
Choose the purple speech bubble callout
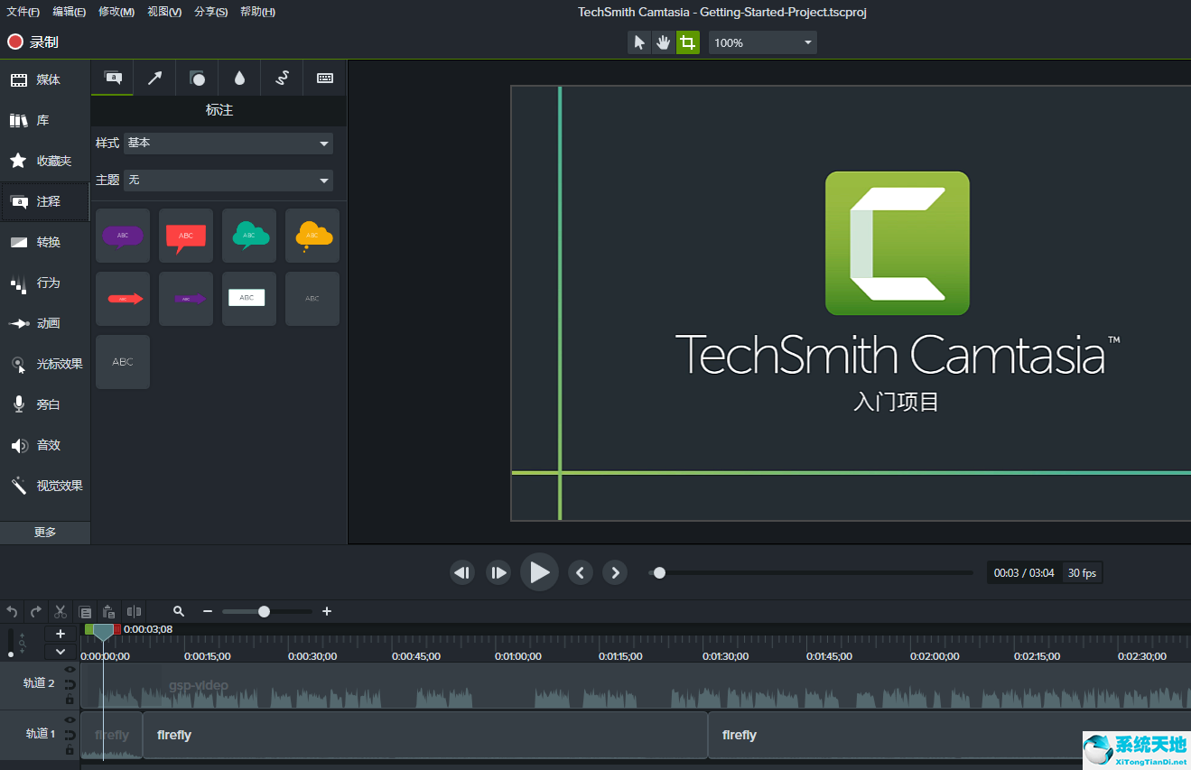pos(123,236)
